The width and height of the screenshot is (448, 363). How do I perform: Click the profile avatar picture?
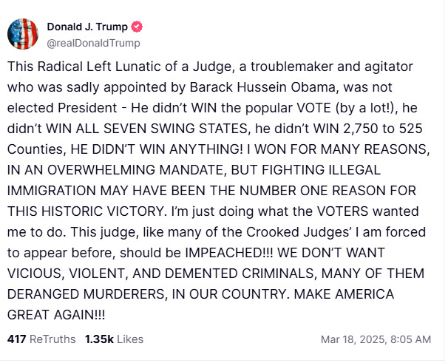pos(23,33)
